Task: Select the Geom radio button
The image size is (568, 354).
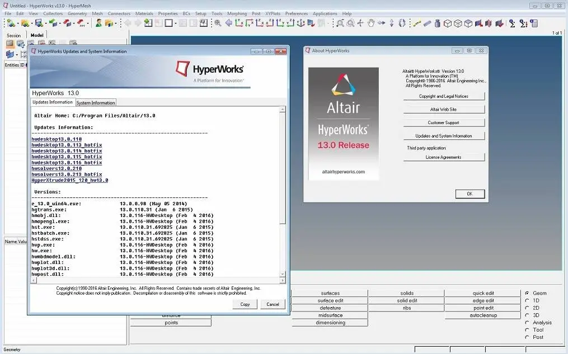Action: [527, 293]
